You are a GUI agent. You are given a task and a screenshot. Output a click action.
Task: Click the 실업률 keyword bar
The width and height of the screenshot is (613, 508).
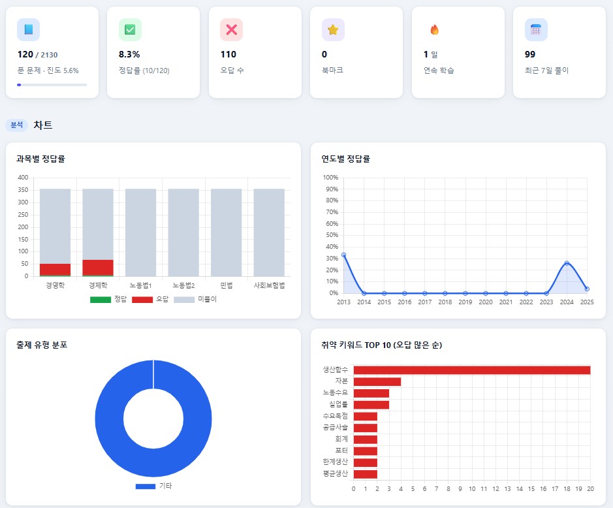[x=371, y=405]
